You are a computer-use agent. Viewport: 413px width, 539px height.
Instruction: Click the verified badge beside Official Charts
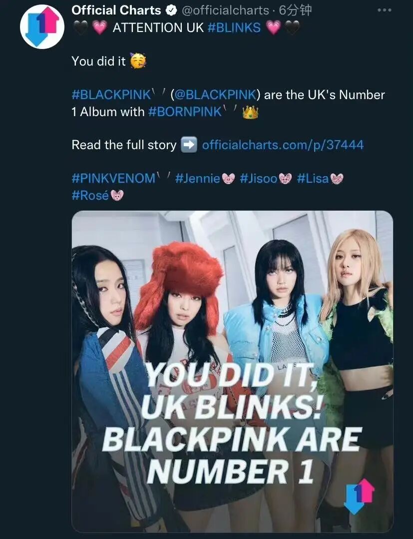tap(170, 11)
